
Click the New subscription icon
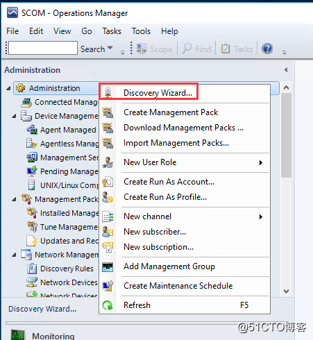tap(108, 247)
